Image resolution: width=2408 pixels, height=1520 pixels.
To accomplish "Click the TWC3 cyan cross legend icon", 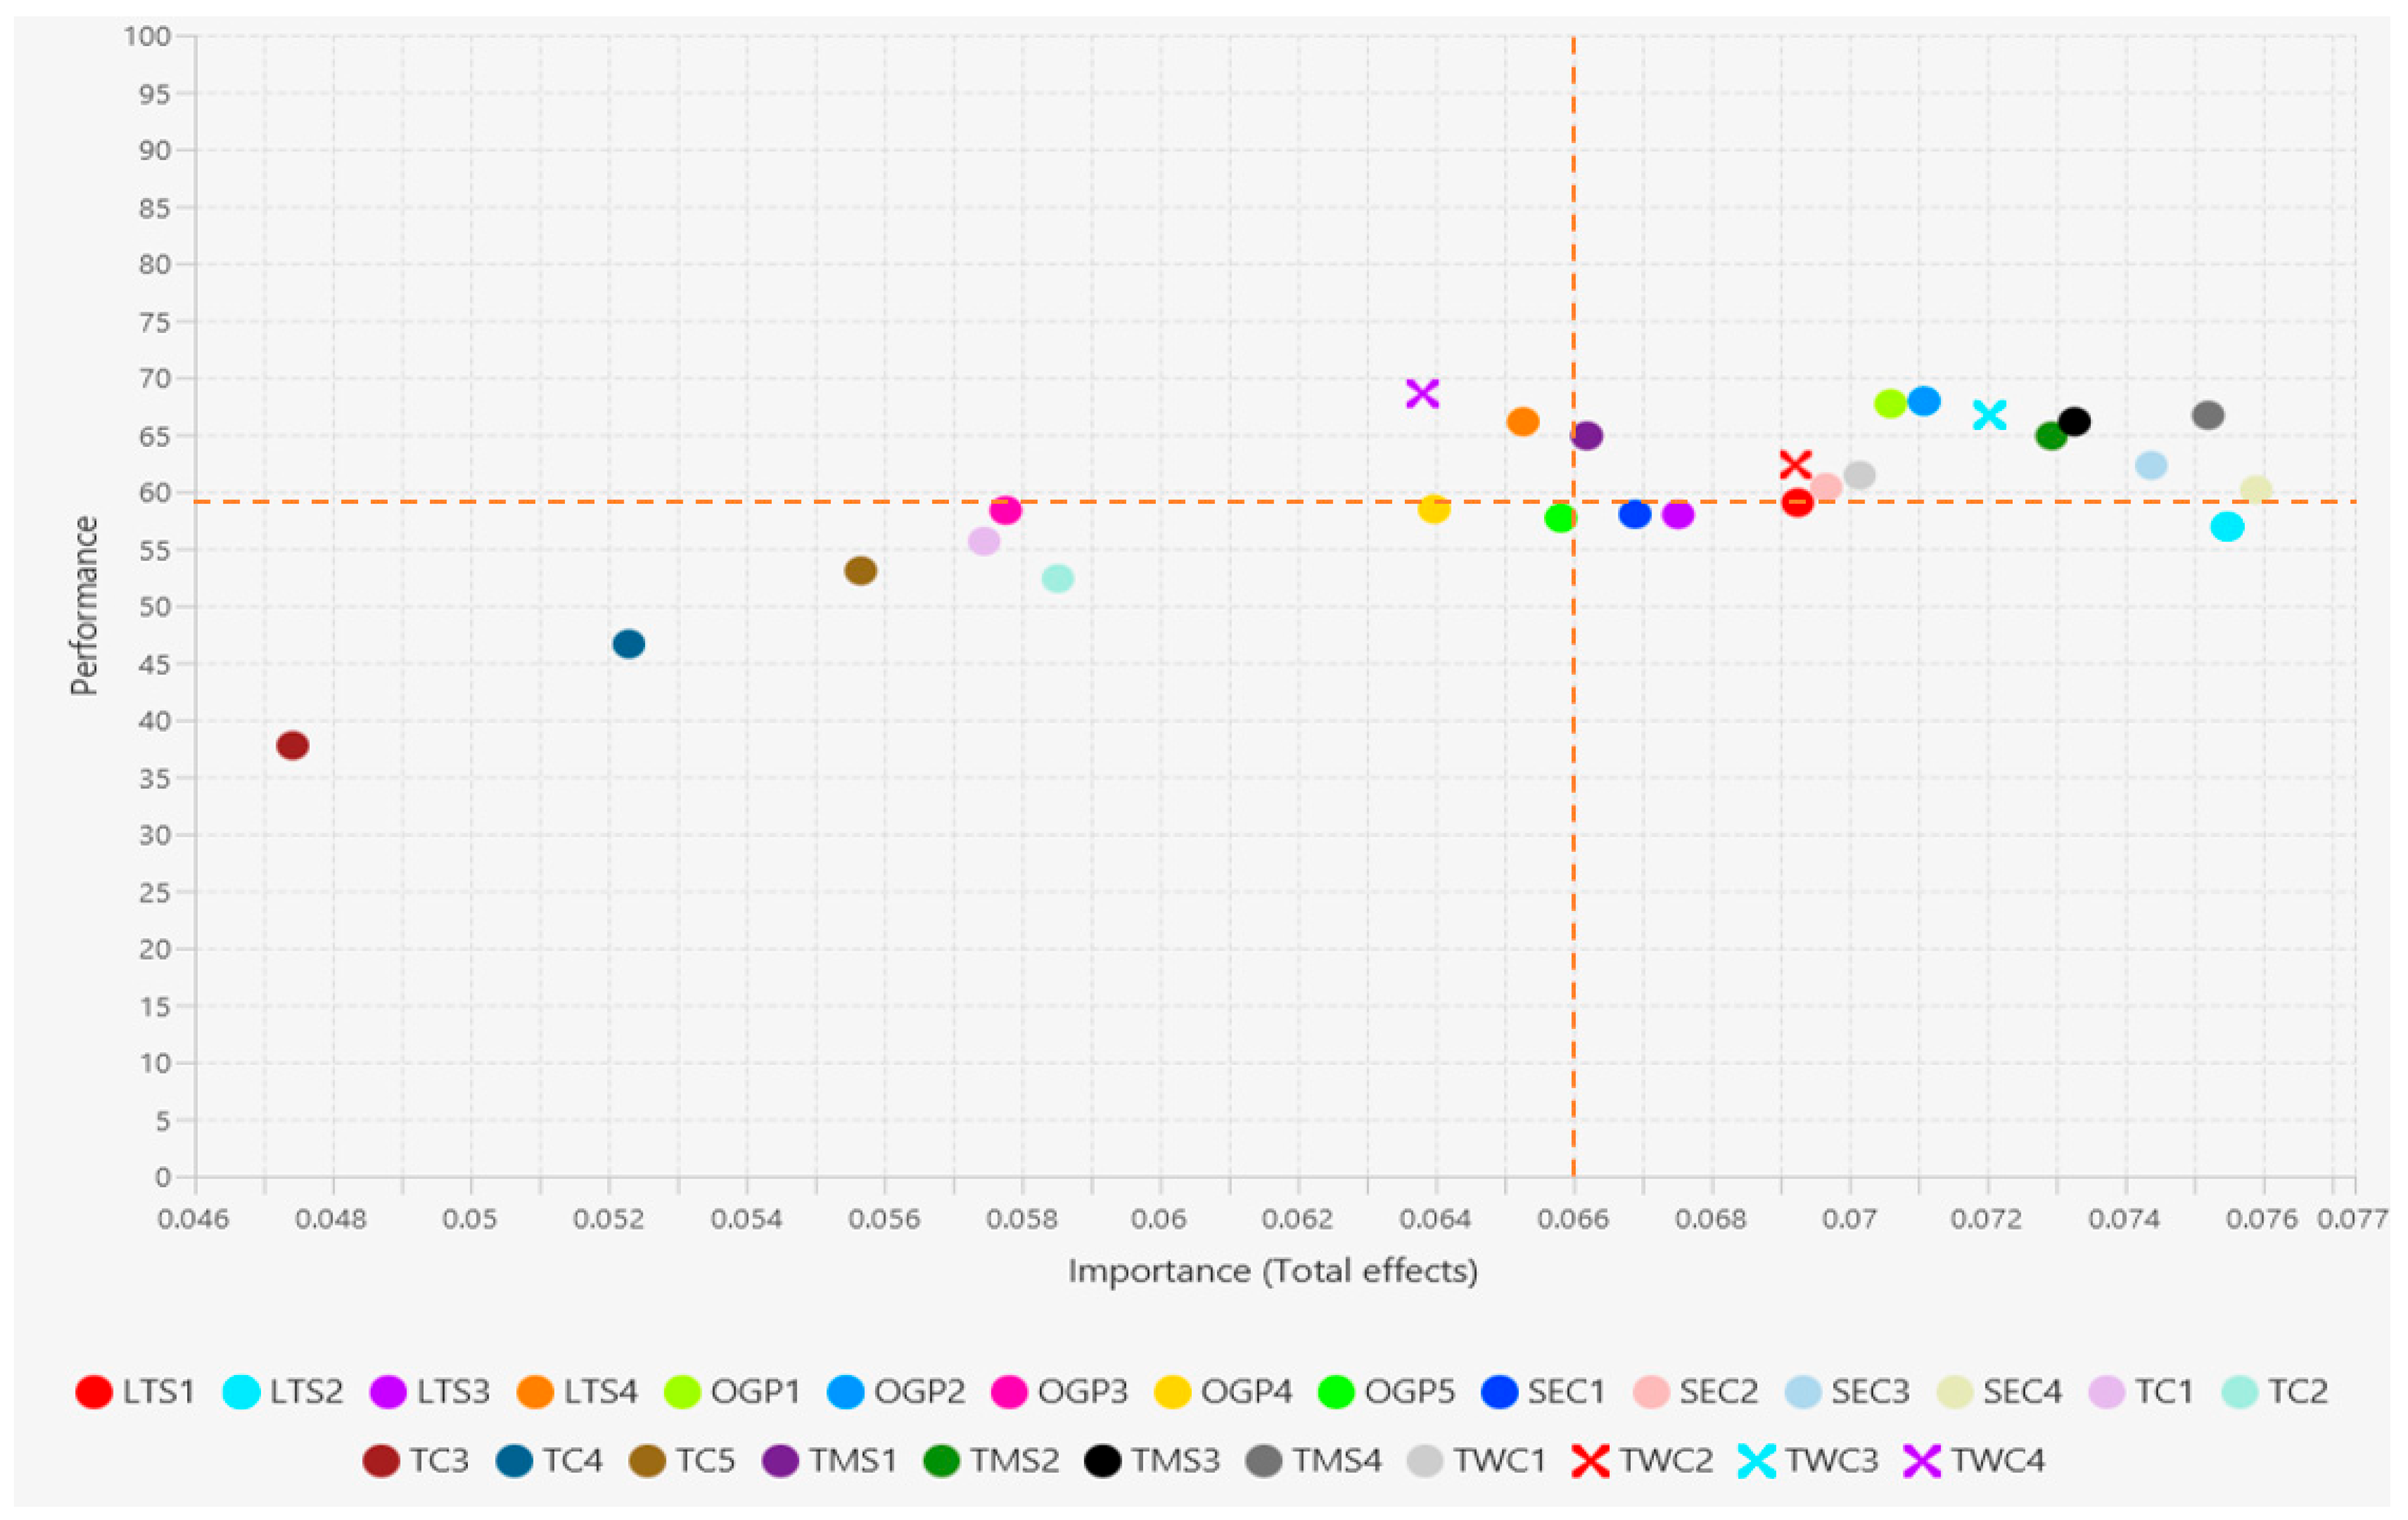I will coord(1756,1461).
